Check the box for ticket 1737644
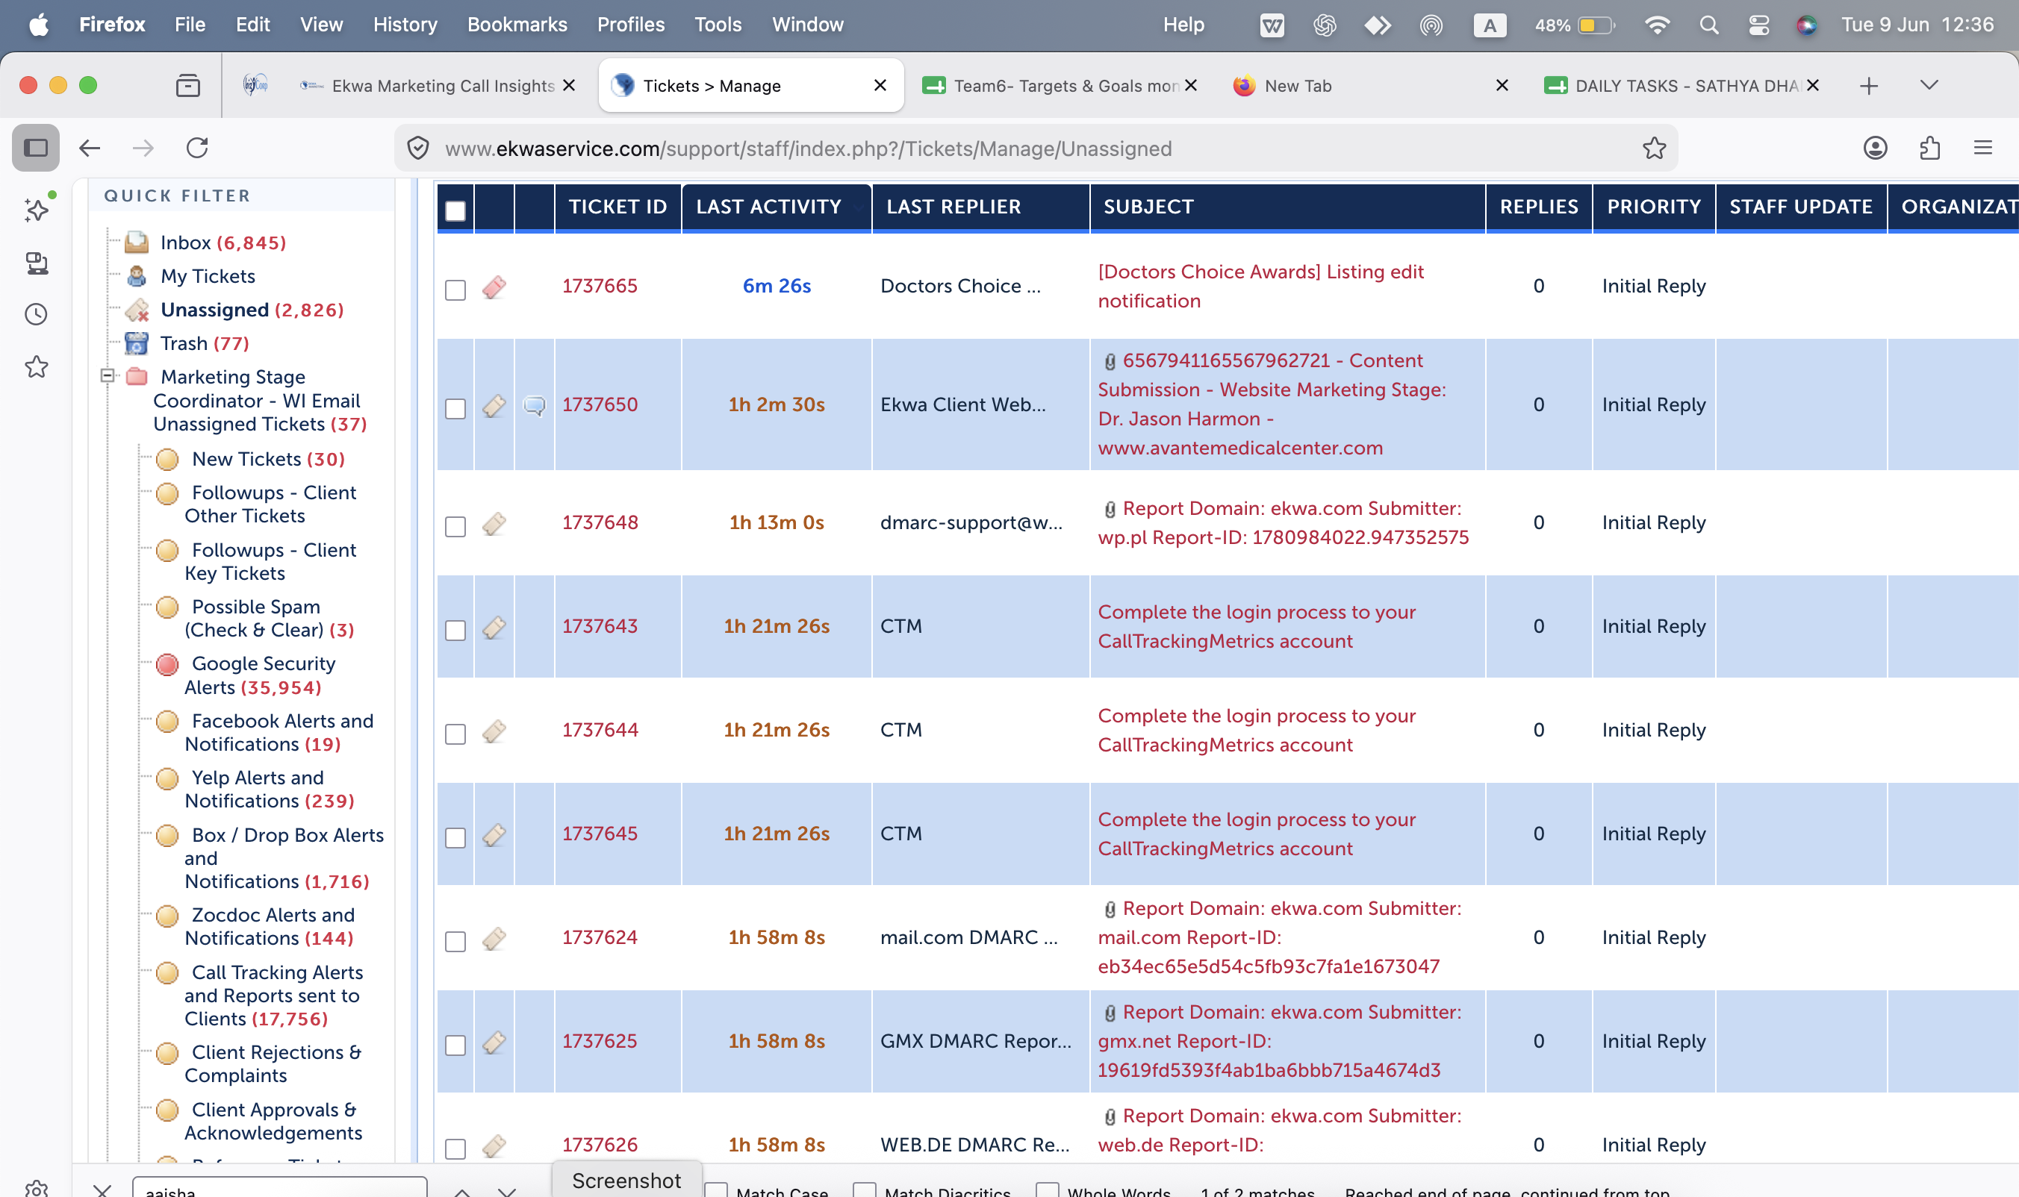The image size is (2019, 1197). 455,734
